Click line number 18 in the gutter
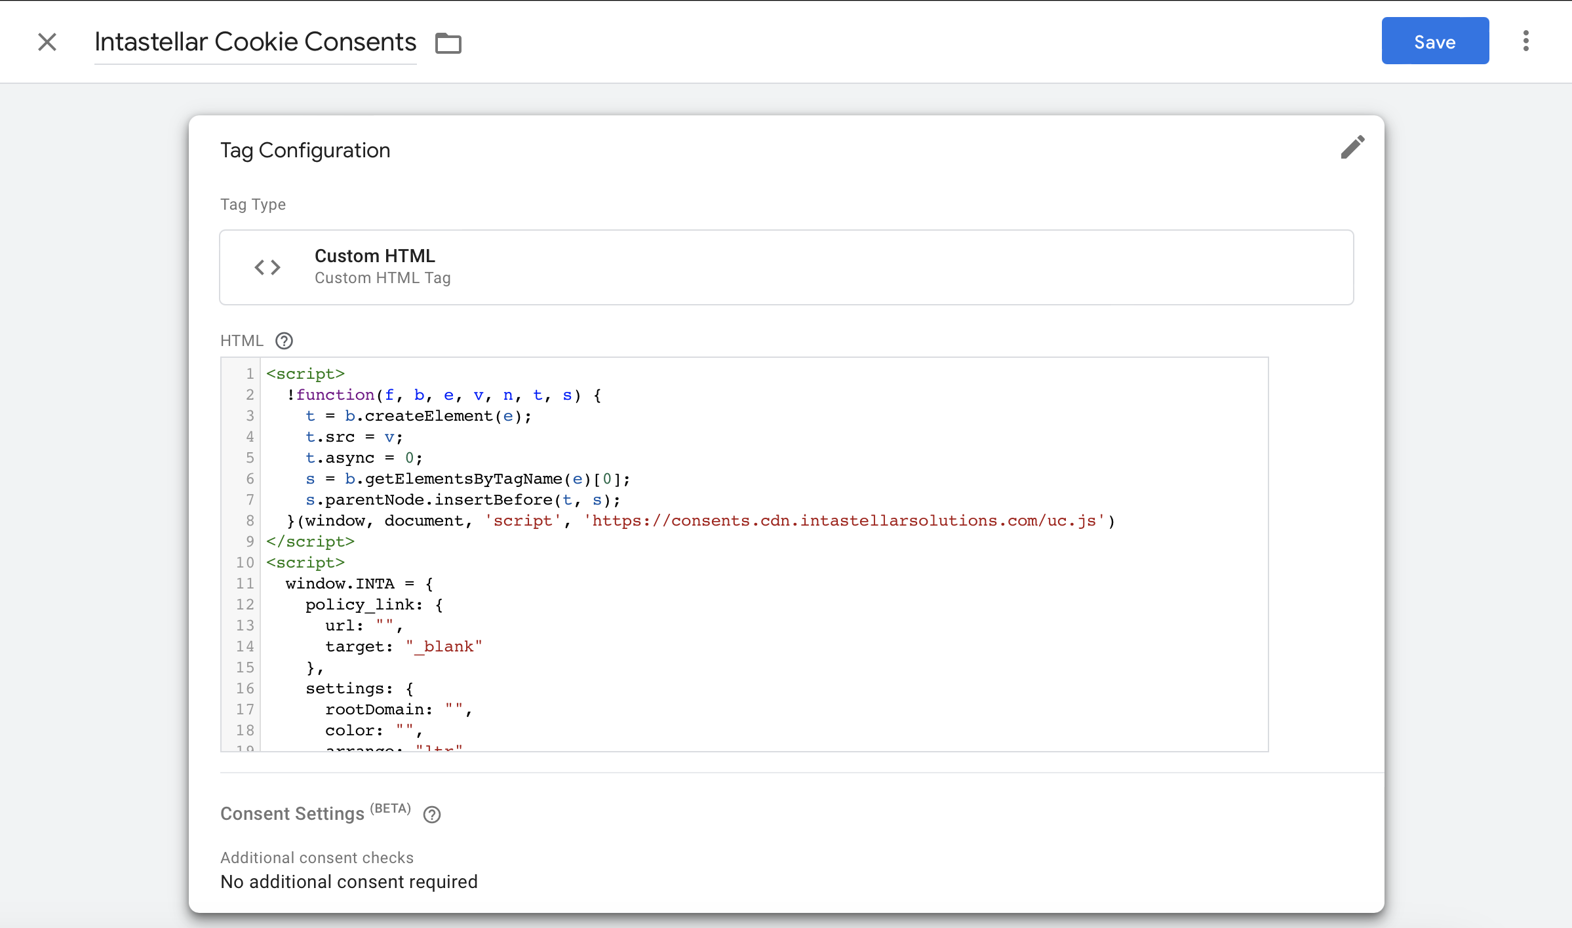 [x=245, y=730]
